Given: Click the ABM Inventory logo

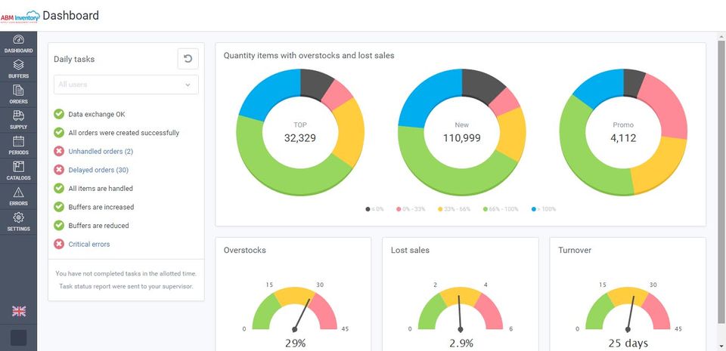Looking at the screenshot, I should click(x=20, y=17).
